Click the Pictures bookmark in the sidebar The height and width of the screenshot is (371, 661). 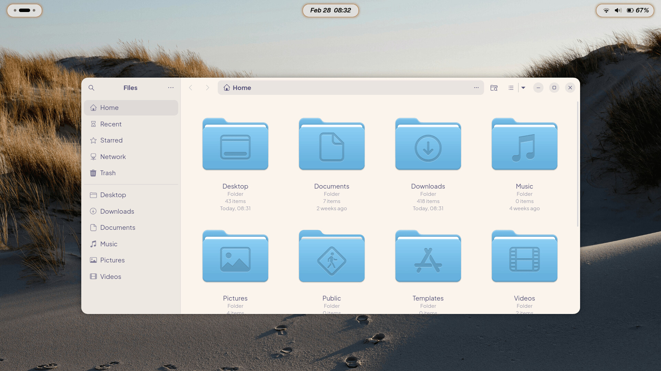tap(112, 260)
